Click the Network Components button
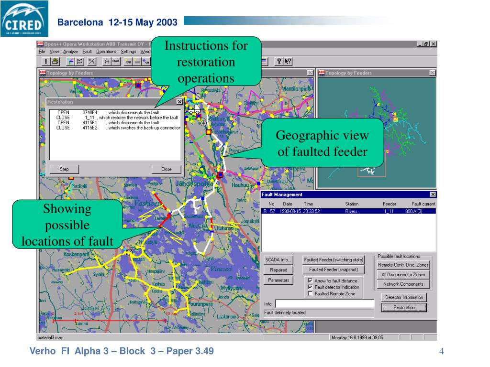The image size is (490, 367). 403,284
